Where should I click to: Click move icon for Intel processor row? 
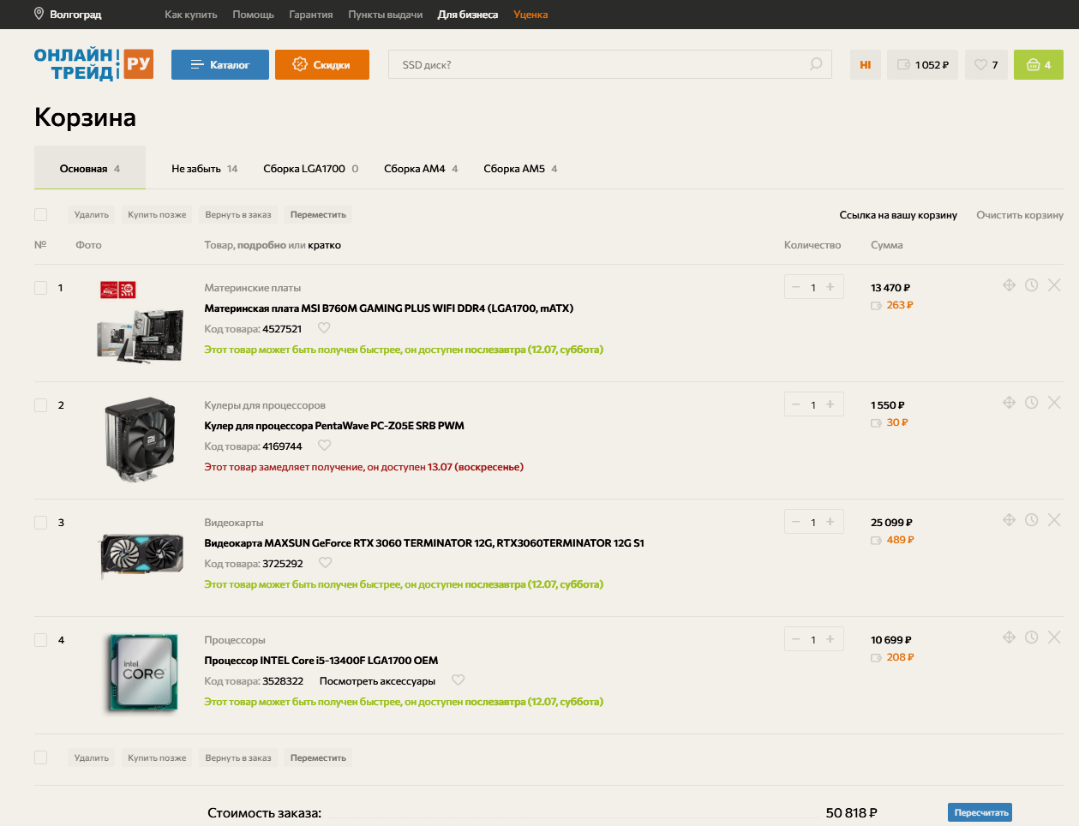point(1009,637)
